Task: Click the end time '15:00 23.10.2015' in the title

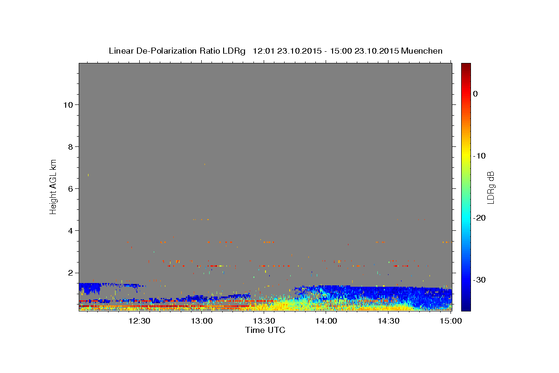Action: tap(364, 51)
